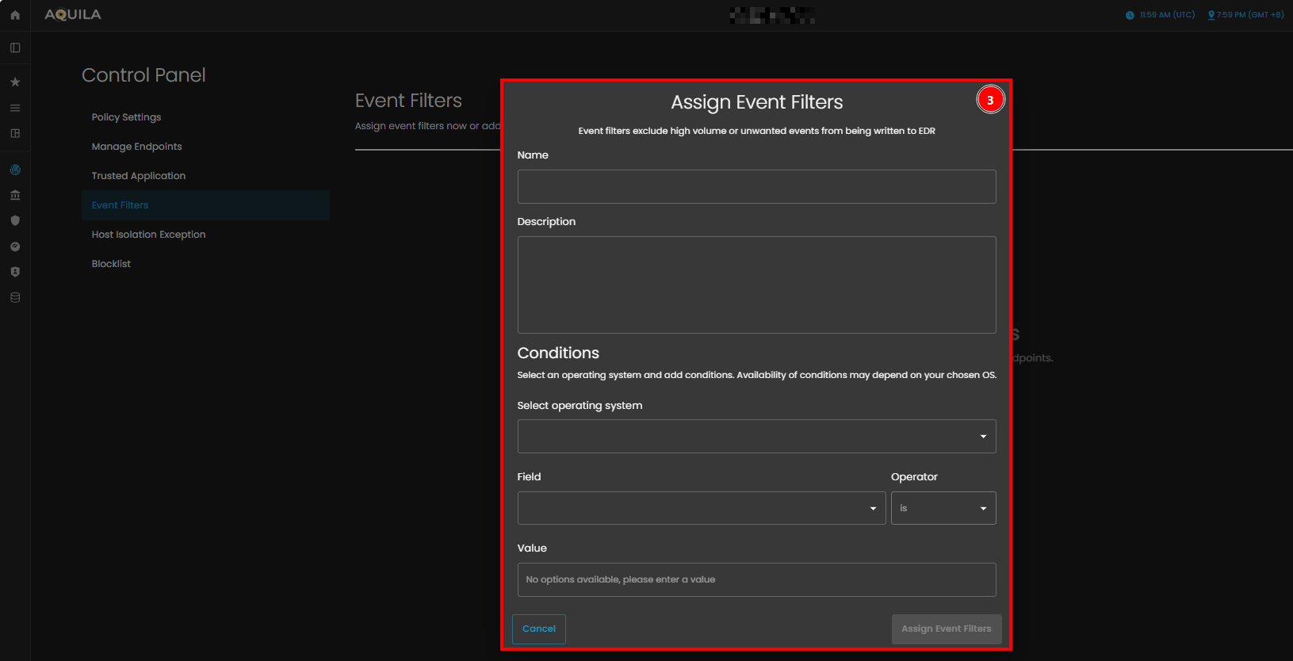Image resolution: width=1293 pixels, height=661 pixels.
Task: Click inside the Description text area
Action: click(756, 285)
